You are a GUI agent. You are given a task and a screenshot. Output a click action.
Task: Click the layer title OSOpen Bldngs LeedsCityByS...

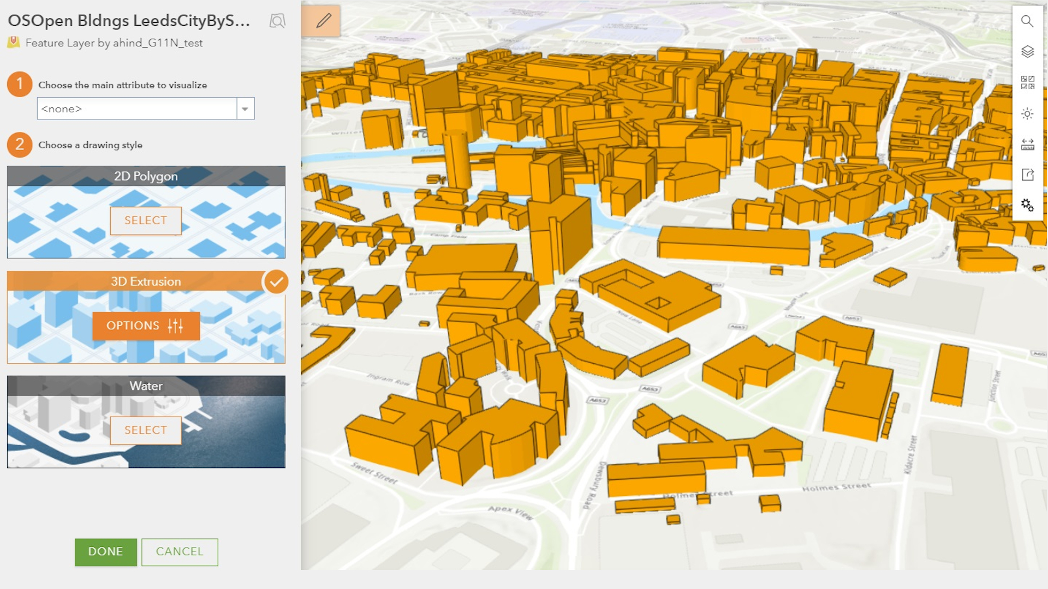click(x=129, y=21)
